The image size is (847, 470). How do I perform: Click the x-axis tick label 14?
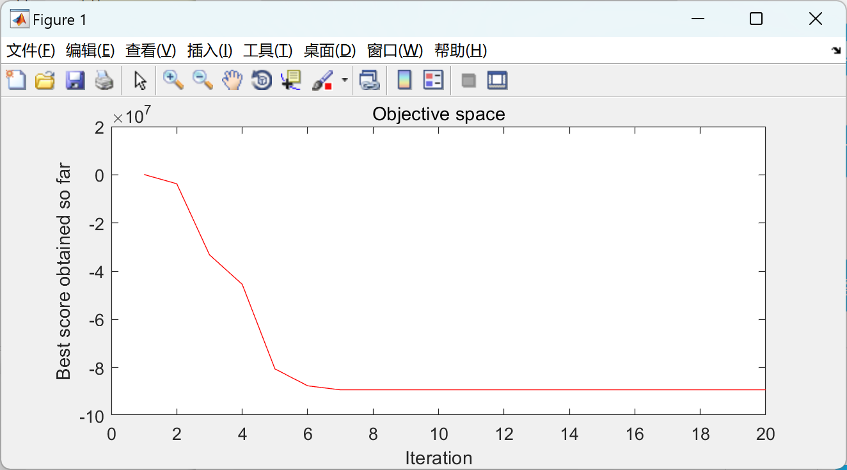(x=569, y=434)
